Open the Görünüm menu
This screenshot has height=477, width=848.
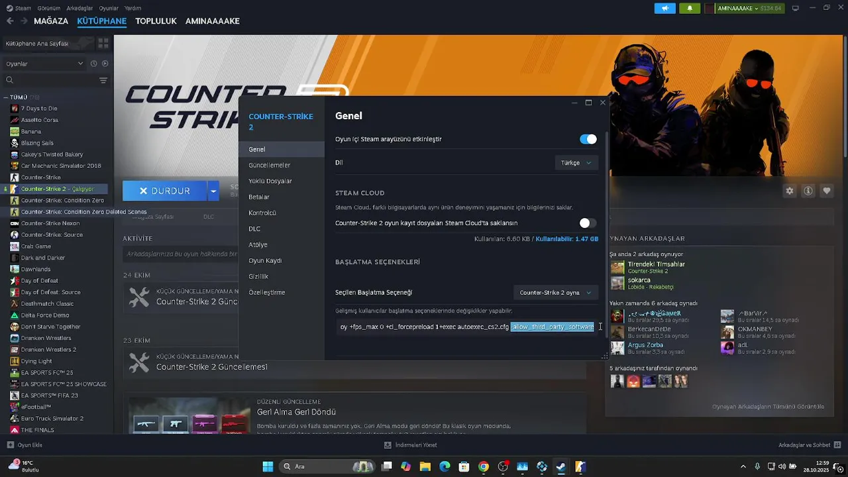click(49, 8)
